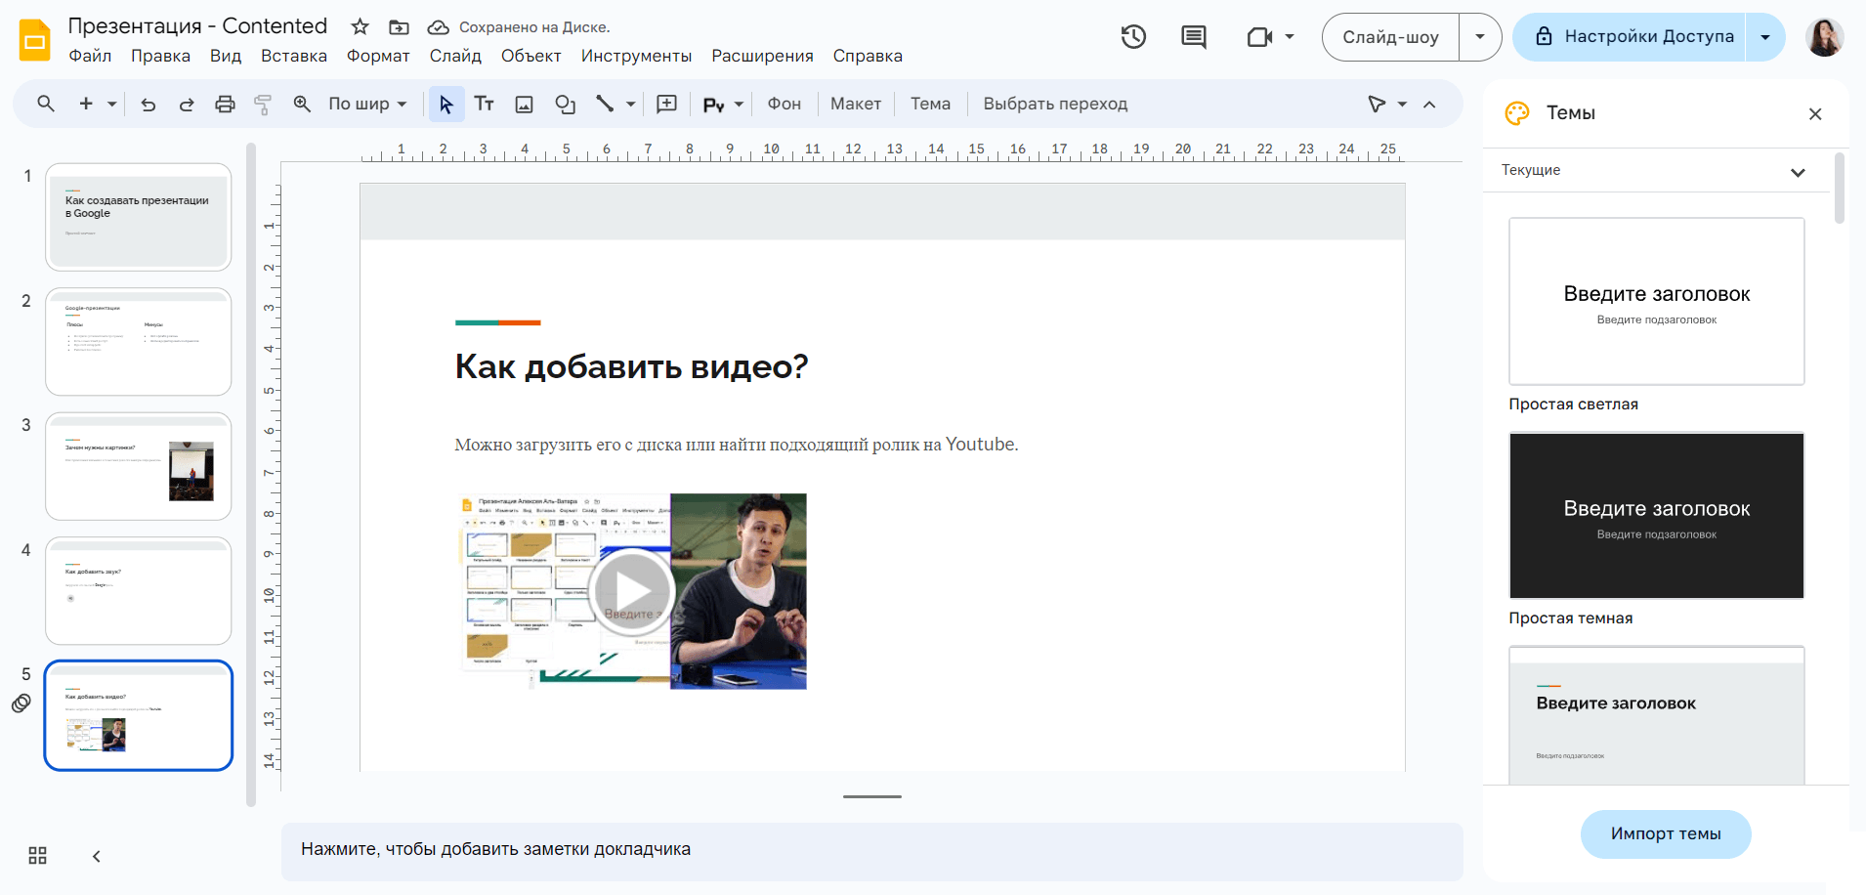Screen dimensions: 1866x895
Task: Apply the 'Простая темная' theme
Action: pos(1656,515)
